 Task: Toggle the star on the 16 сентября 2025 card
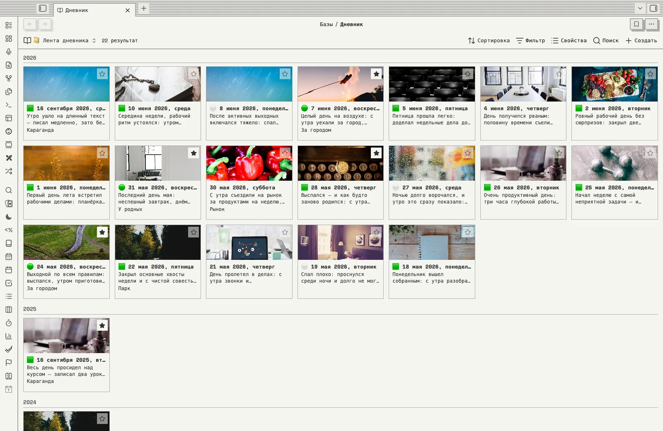(x=102, y=325)
